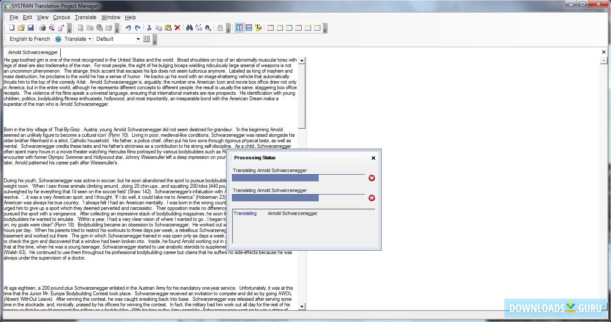Click the pink-header table icon
611x322 pixels.
(298, 28)
